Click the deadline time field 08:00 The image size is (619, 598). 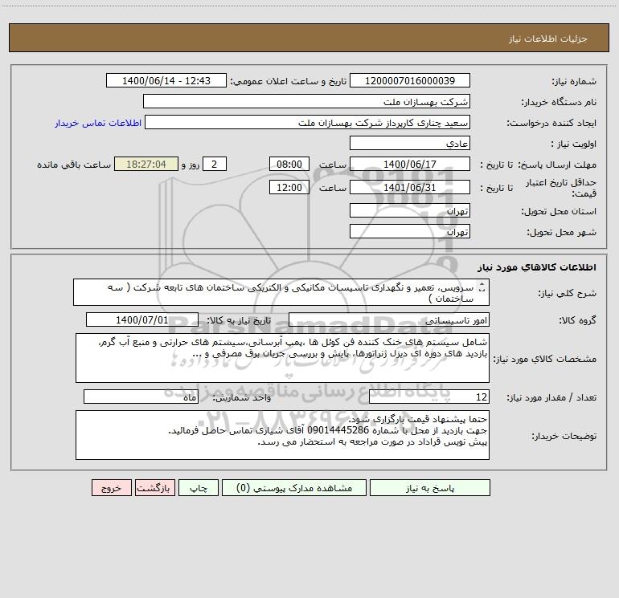point(289,164)
